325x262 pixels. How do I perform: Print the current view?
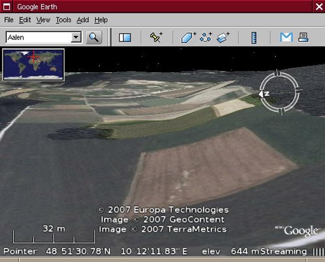tap(303, 38)
